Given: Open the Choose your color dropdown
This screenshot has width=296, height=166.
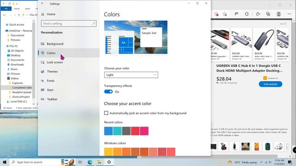Looking at the screenshot, I should point(131,75).
